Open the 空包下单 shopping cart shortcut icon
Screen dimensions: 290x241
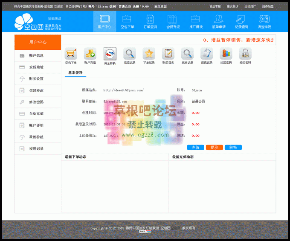point(71,54)
